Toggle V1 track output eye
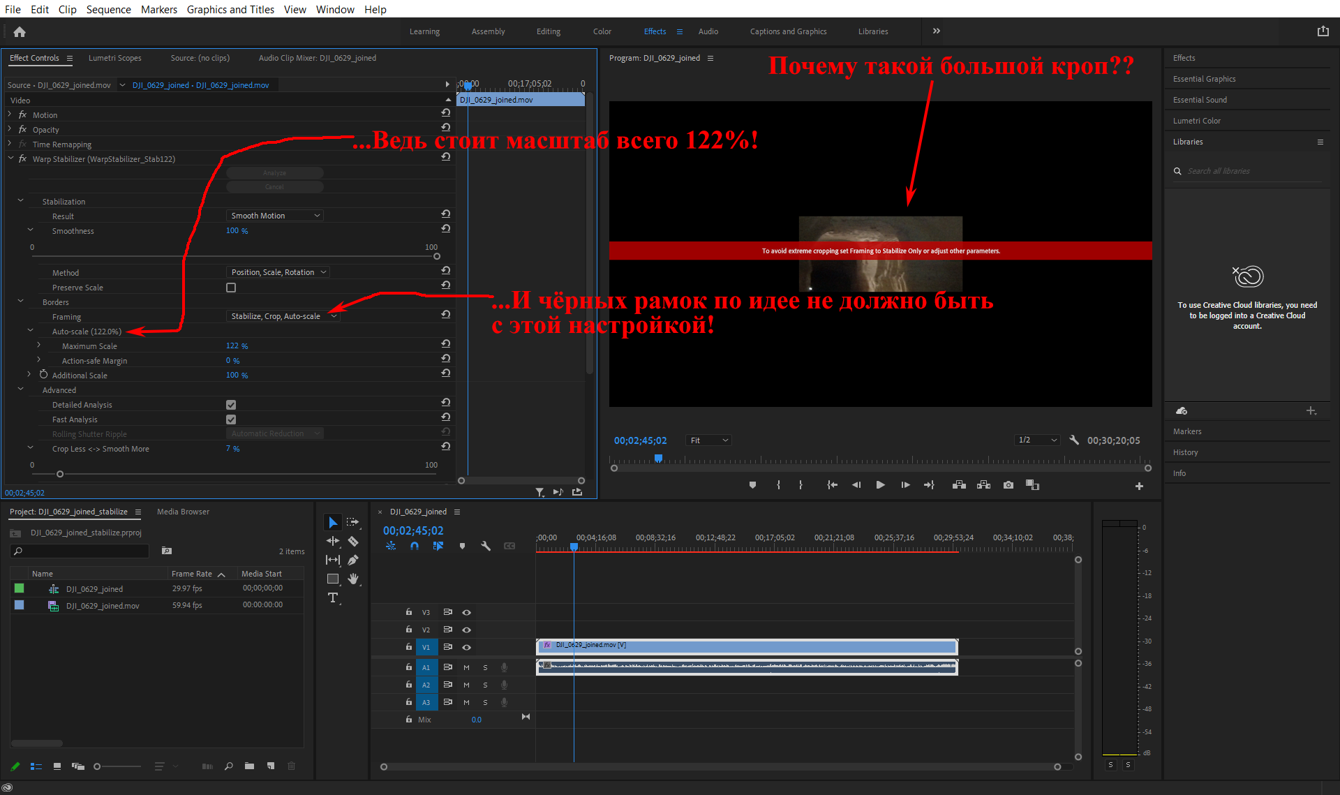This screenshot has height=795, width=1340. 466,647
